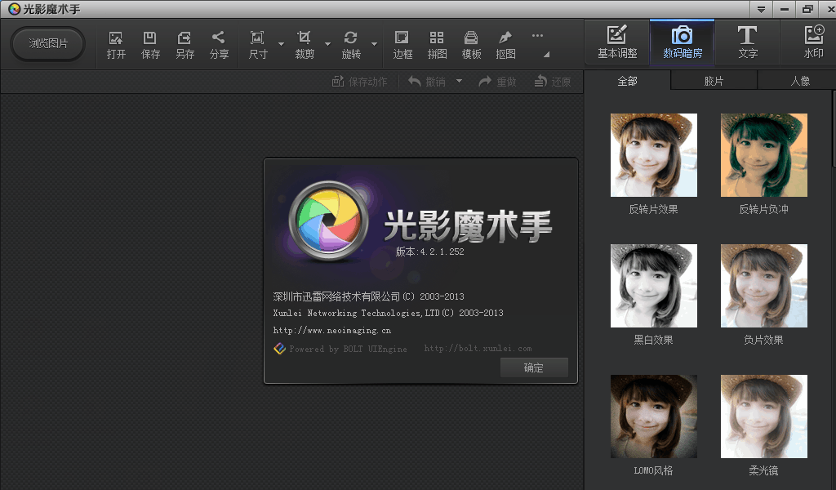Image resolution: width=836 pixels, height=490 pixels.
Task: Open the 抠图 cutout tool
Action: (505, 45)
